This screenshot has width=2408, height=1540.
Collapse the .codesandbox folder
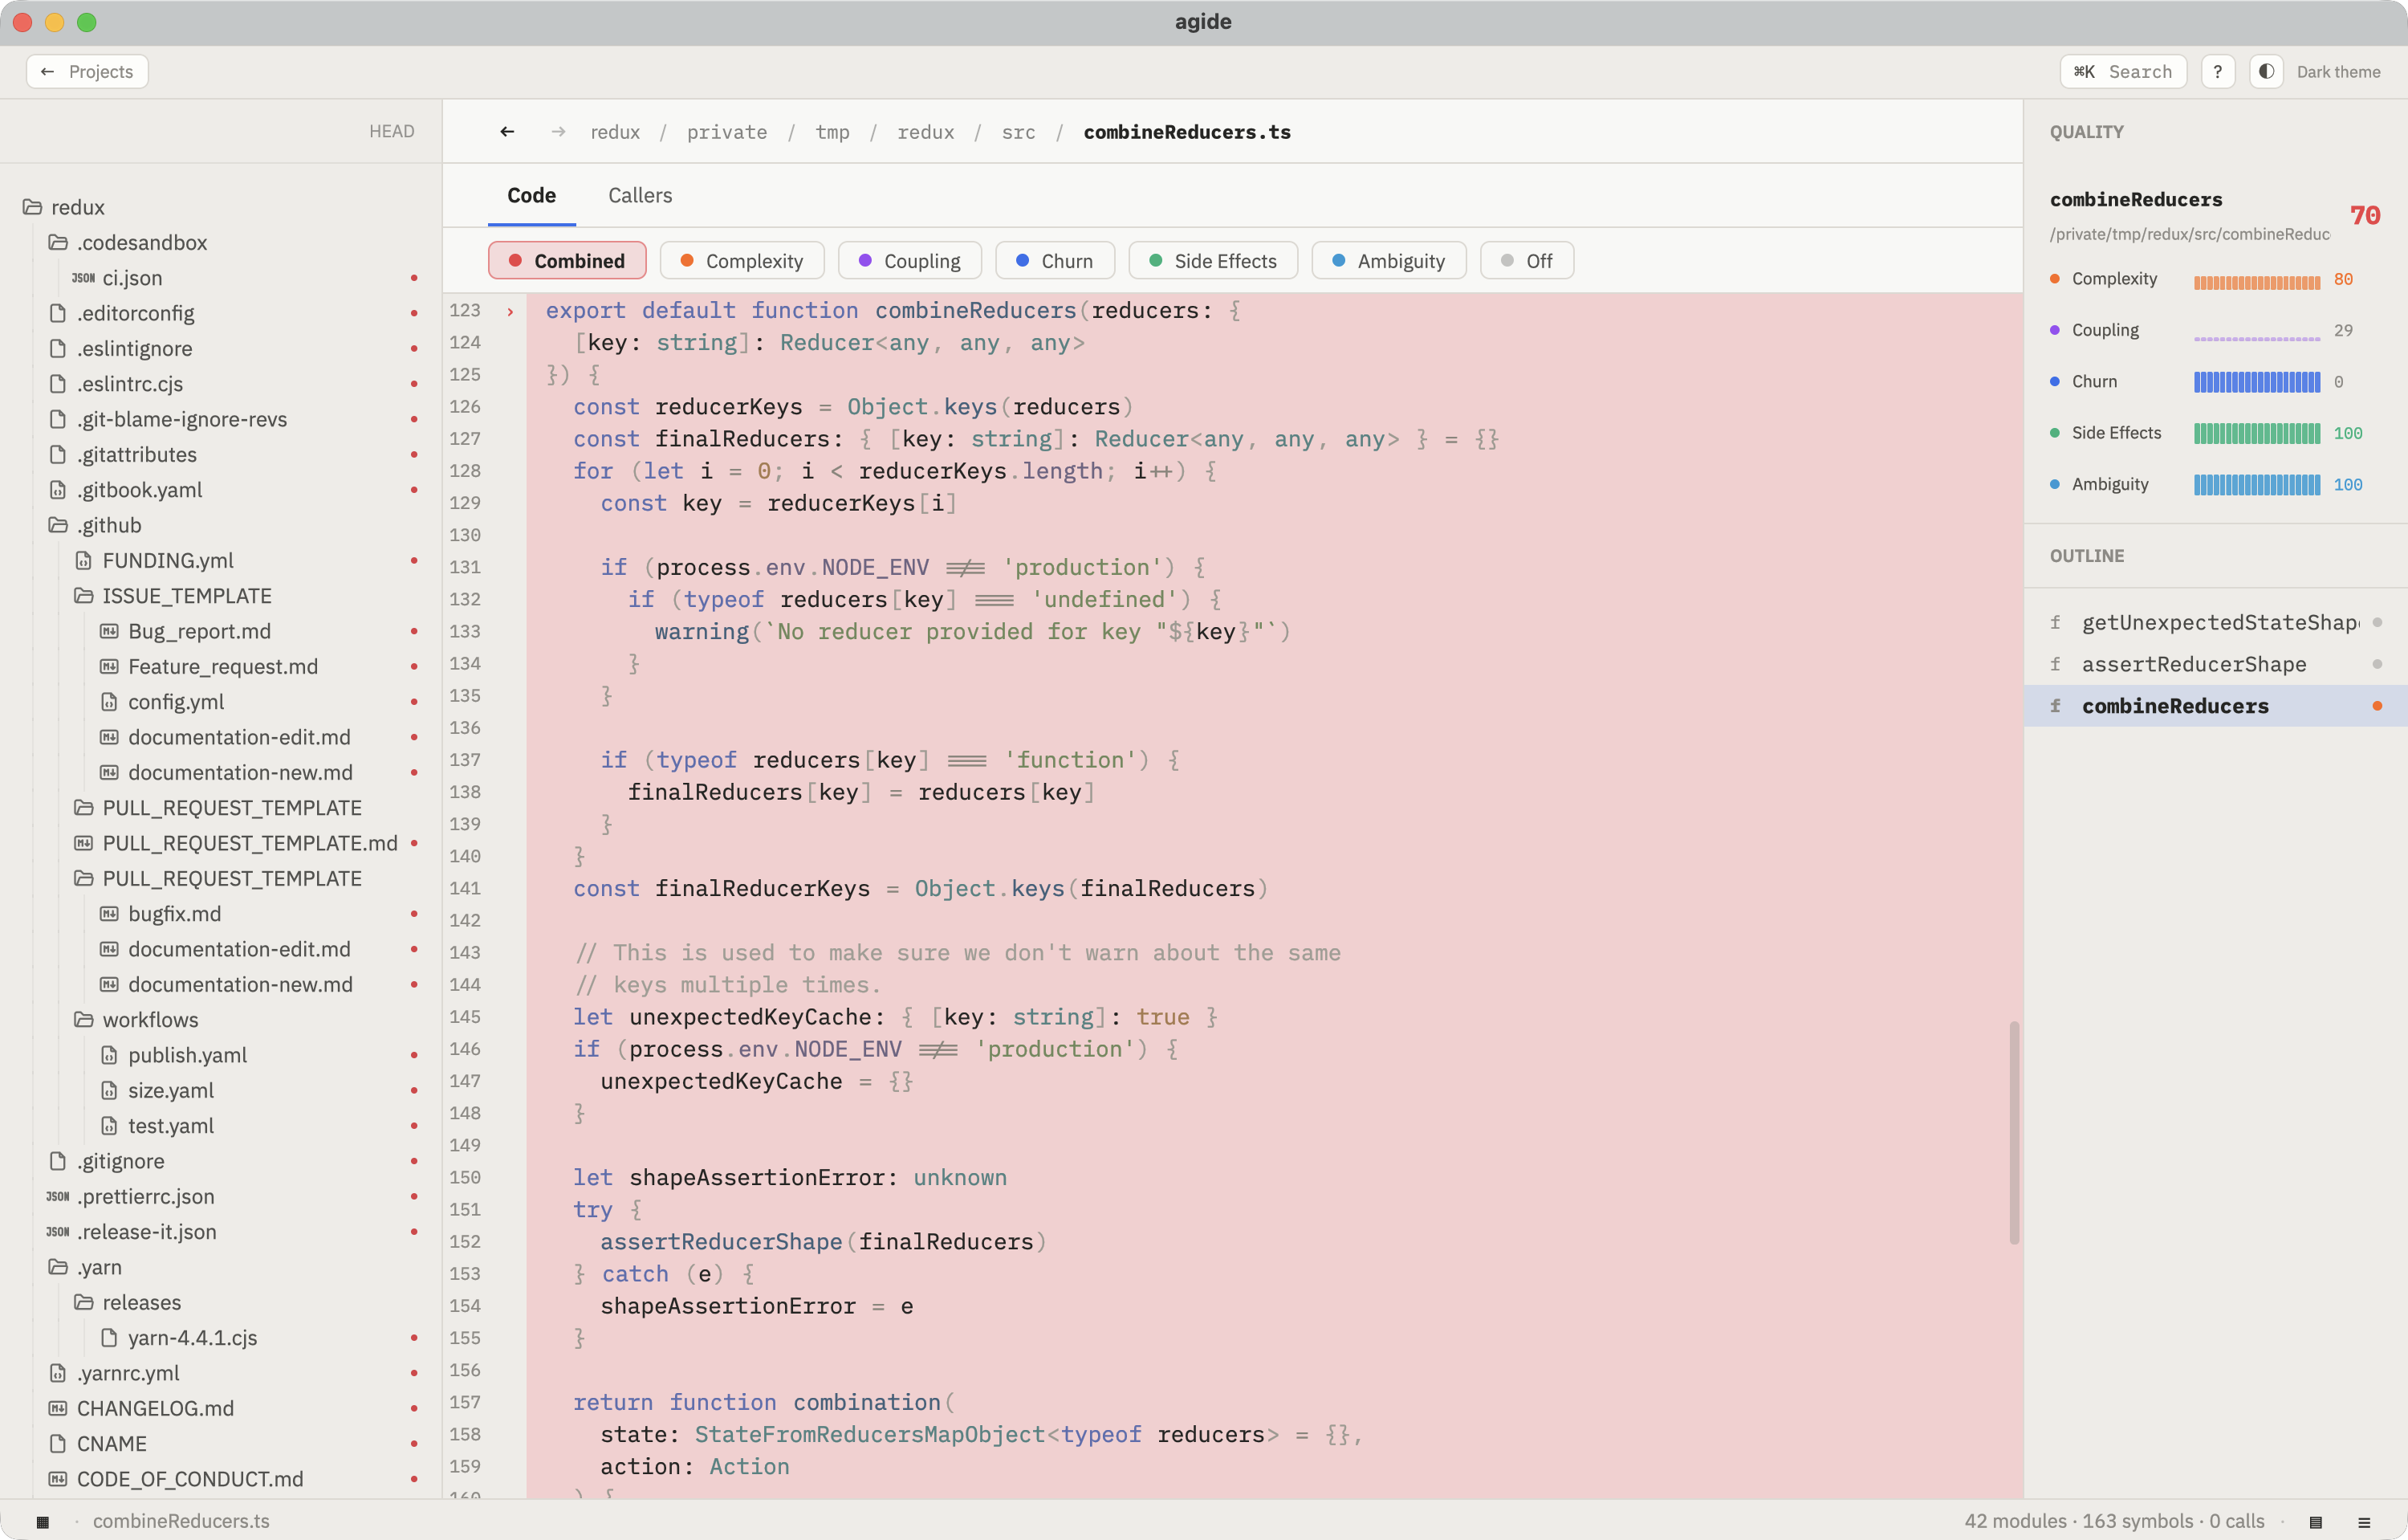[58, 243]
